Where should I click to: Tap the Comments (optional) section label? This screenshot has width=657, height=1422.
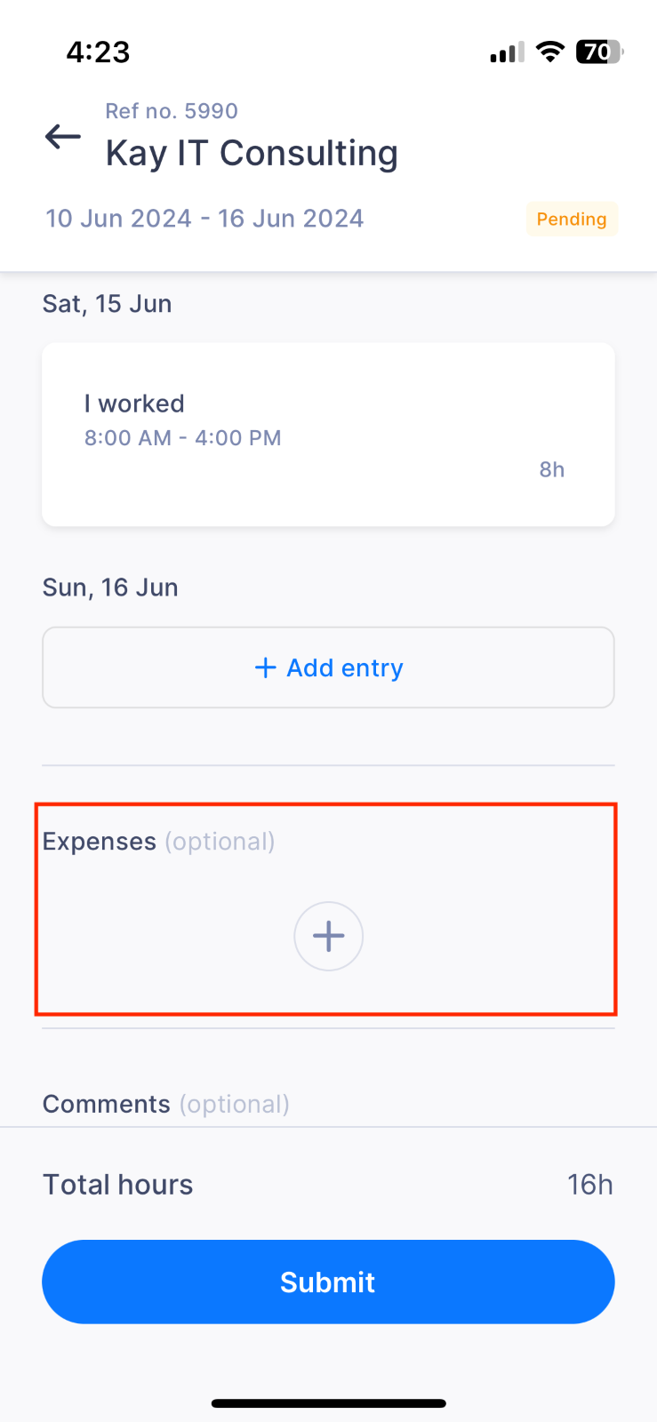pyautogui.click(x=165, y=1104)
